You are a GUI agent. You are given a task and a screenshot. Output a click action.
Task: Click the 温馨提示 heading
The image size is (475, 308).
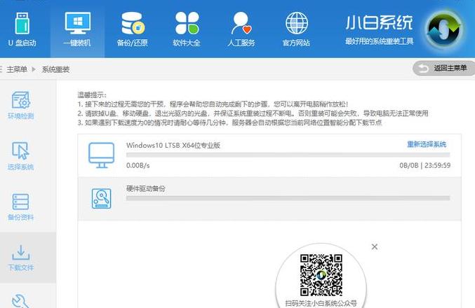92,95
